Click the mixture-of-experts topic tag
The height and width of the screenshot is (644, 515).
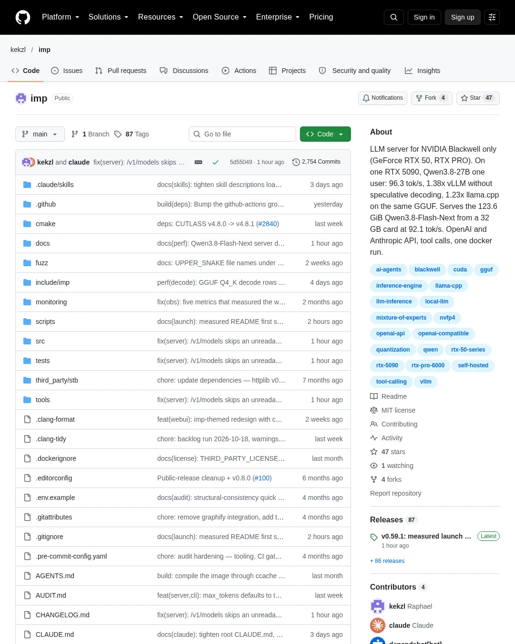[401, 318]
